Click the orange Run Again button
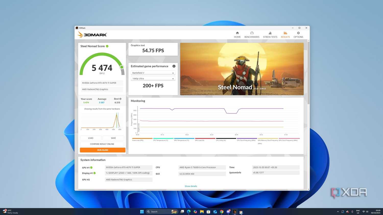 [x=102, y=150]
